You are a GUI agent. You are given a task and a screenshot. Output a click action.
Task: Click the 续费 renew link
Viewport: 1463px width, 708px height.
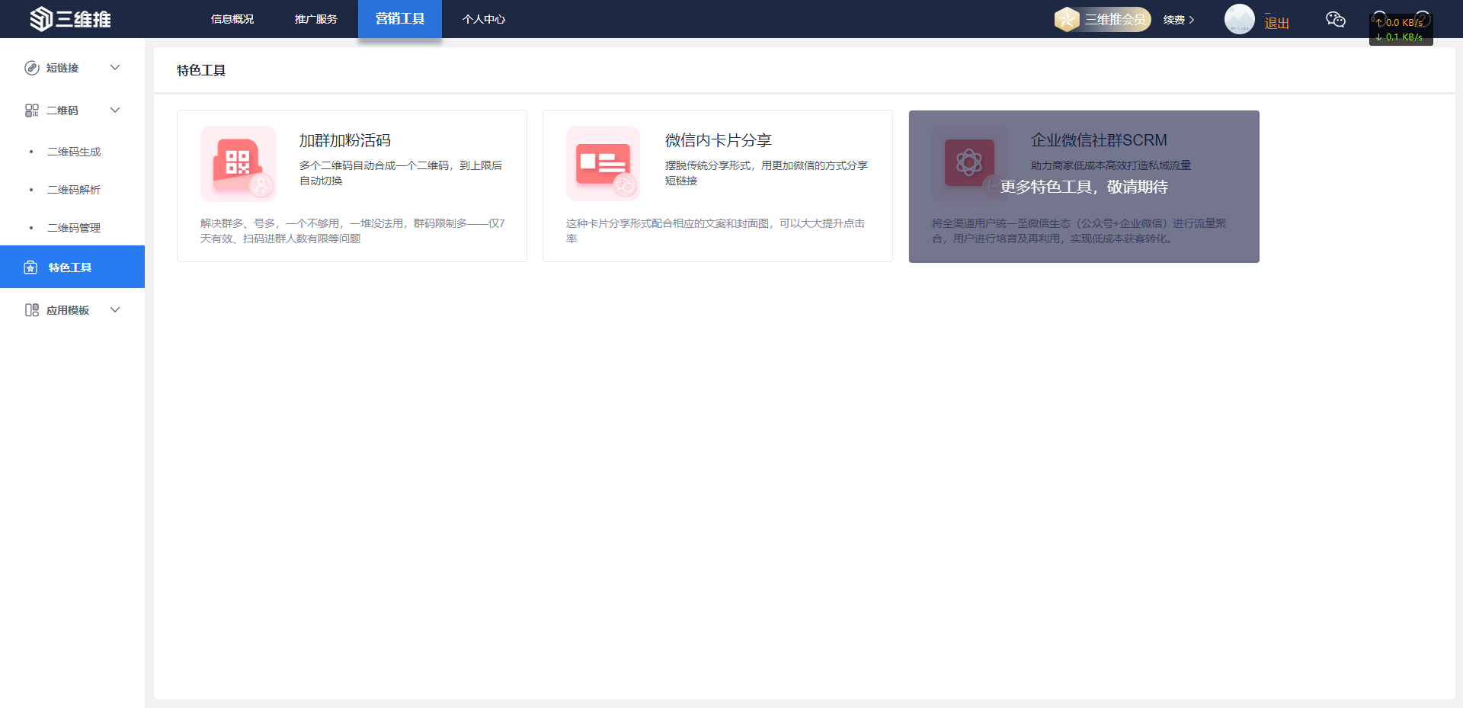[x=1179, y=20]
